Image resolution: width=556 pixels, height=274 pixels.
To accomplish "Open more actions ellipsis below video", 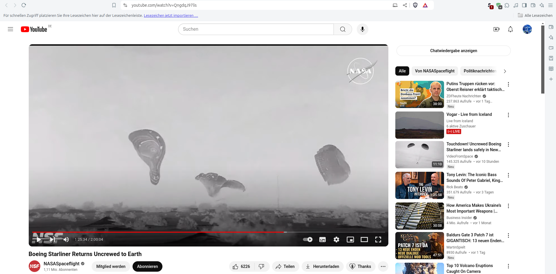I will coord(383,266).
